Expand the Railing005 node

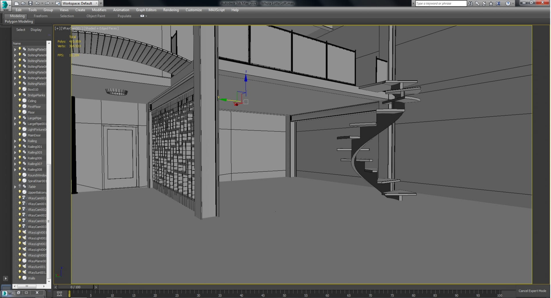(15, 152)
